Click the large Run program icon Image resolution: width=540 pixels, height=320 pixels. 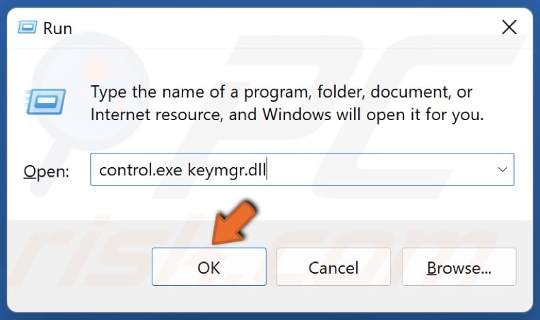45,102
